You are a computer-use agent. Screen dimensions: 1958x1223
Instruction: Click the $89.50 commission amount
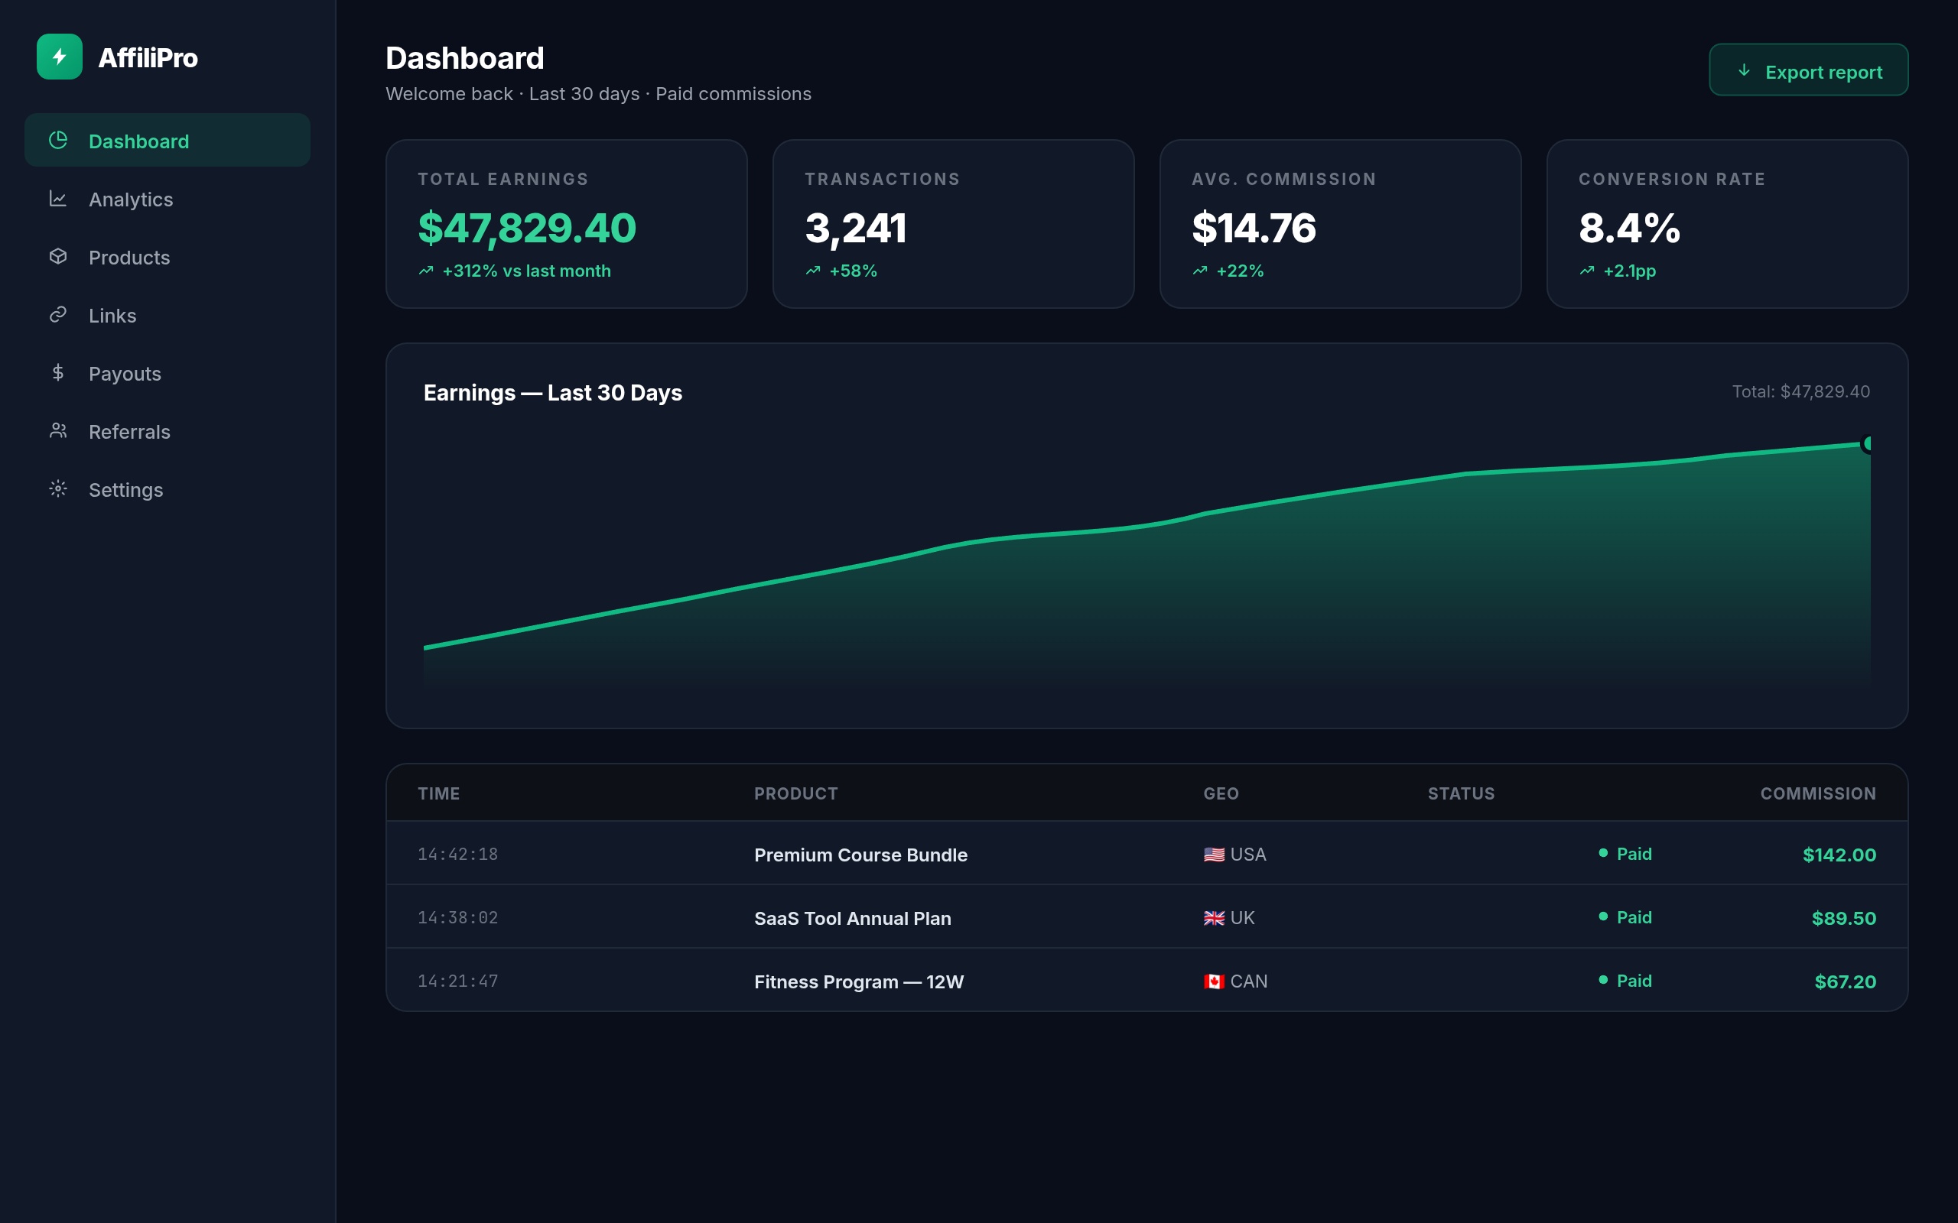(1844, 918)
